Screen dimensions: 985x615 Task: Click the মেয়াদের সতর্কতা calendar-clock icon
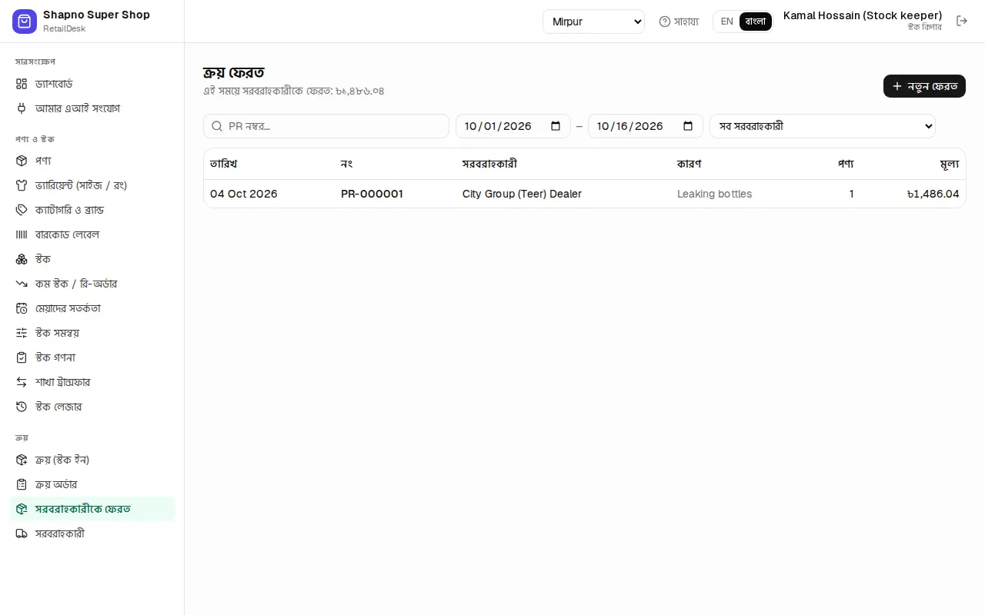pos(22,308)
